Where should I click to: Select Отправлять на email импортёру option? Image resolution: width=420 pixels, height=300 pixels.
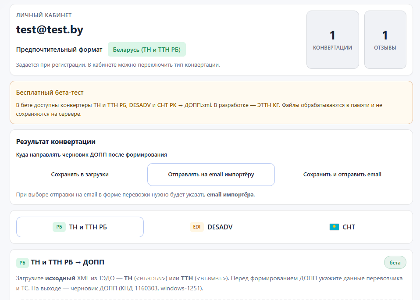tap(211, 175)
